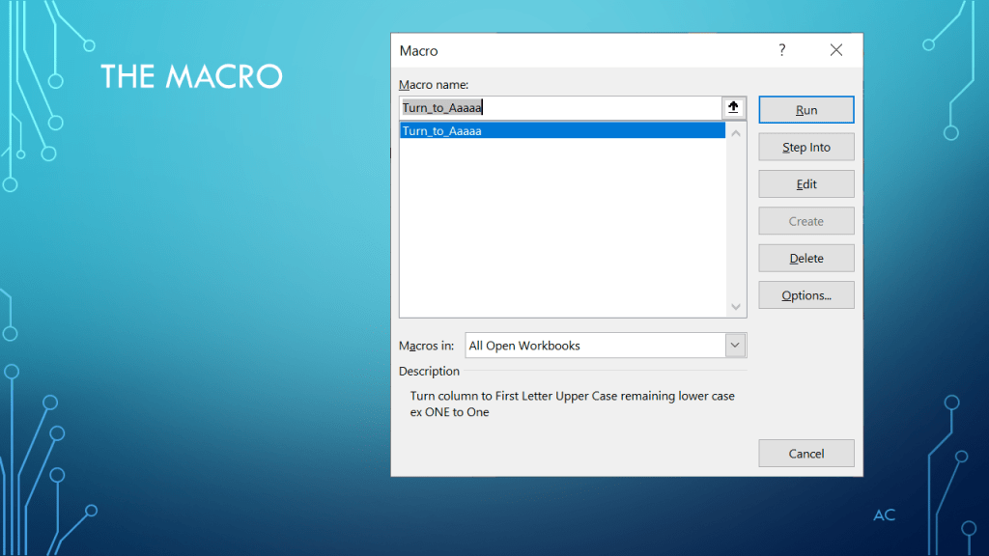Remove the macro using Delete button

[x=805, y=259]
